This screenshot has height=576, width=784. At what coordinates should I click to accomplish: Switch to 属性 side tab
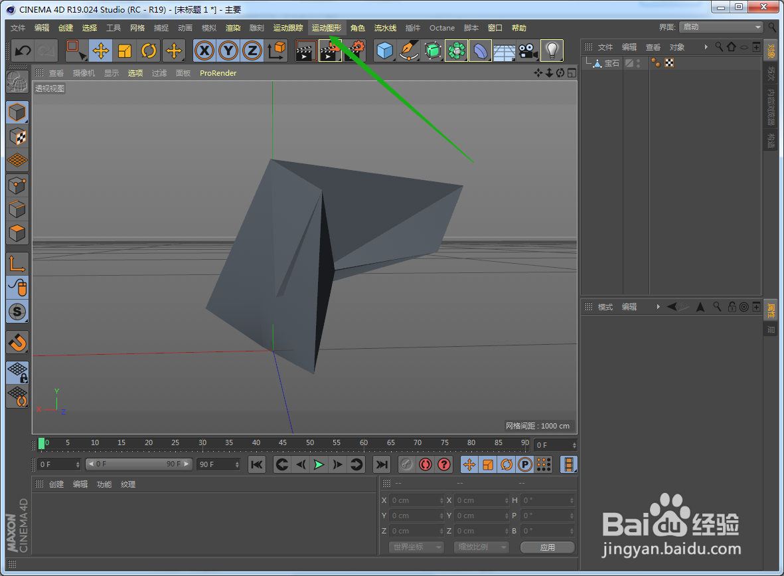tap(771, 311)
